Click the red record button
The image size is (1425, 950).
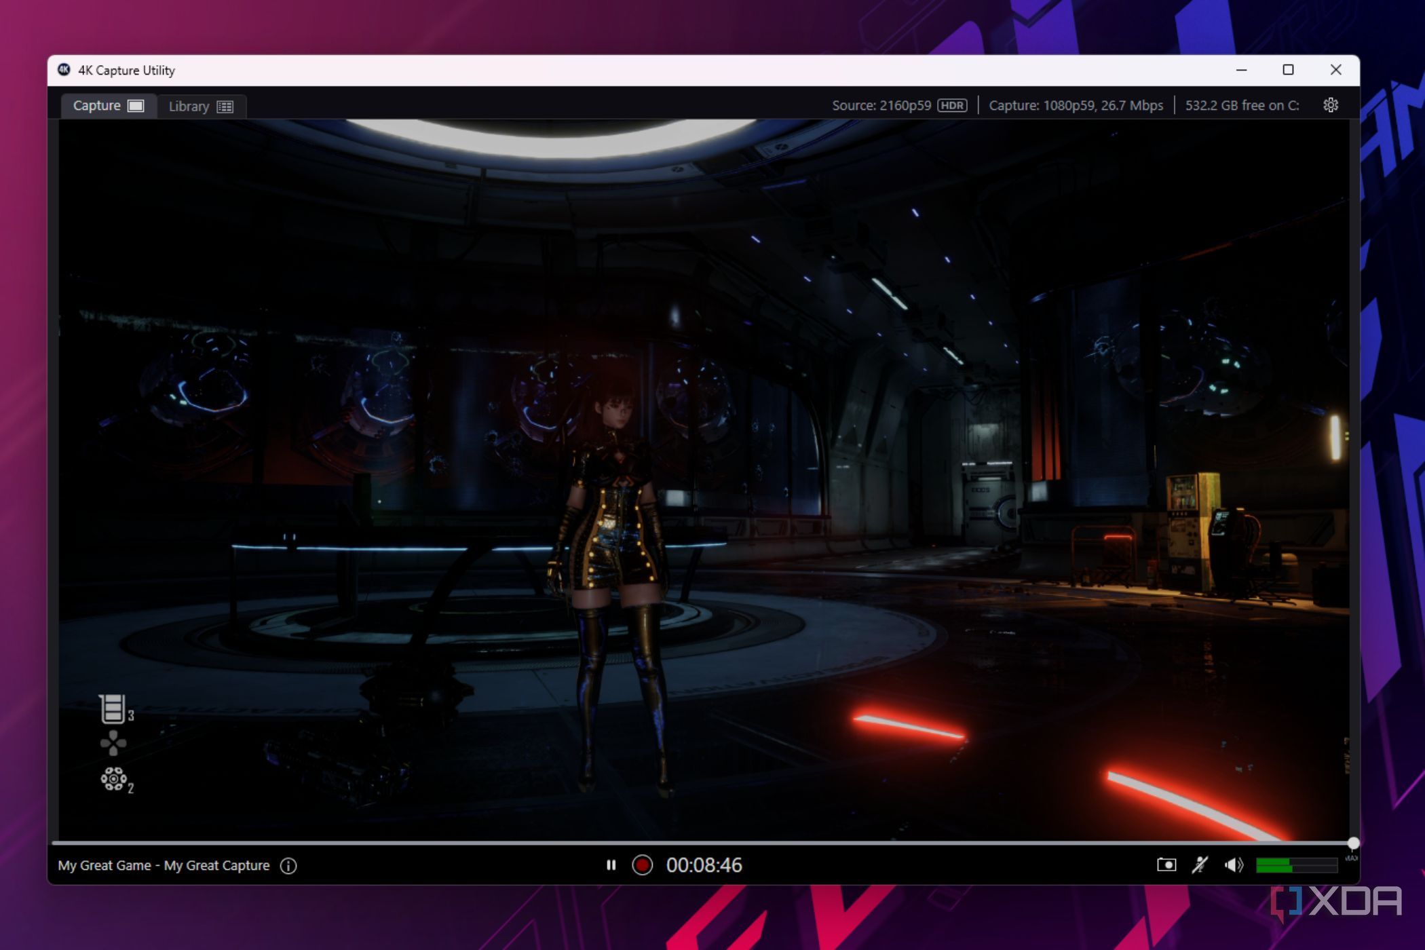(x=642, y=864)
